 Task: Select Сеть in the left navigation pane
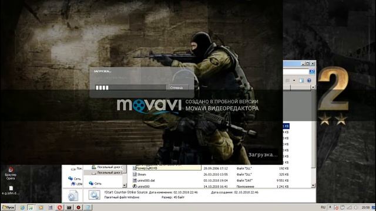[75, 178]
